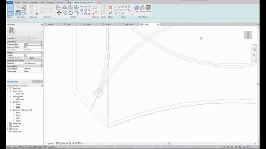Click the 1:100 view scale control
Viewport: 266px width, 149px height.
coord(50,144)
